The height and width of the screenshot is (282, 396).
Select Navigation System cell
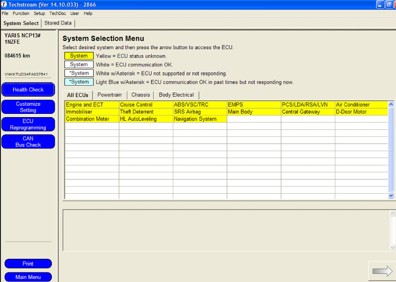[x=200, y=119]
